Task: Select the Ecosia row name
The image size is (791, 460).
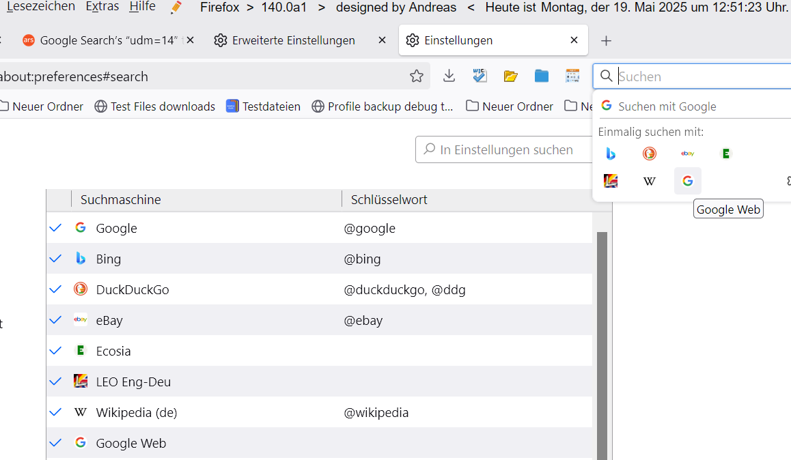Action: [x=113, y=351]
